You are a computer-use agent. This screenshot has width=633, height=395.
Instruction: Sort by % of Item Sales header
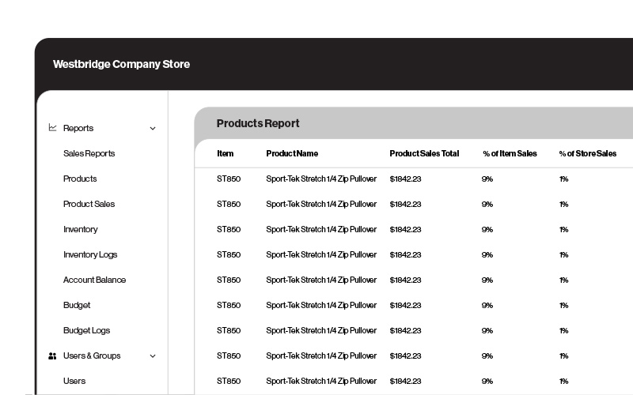510,153
